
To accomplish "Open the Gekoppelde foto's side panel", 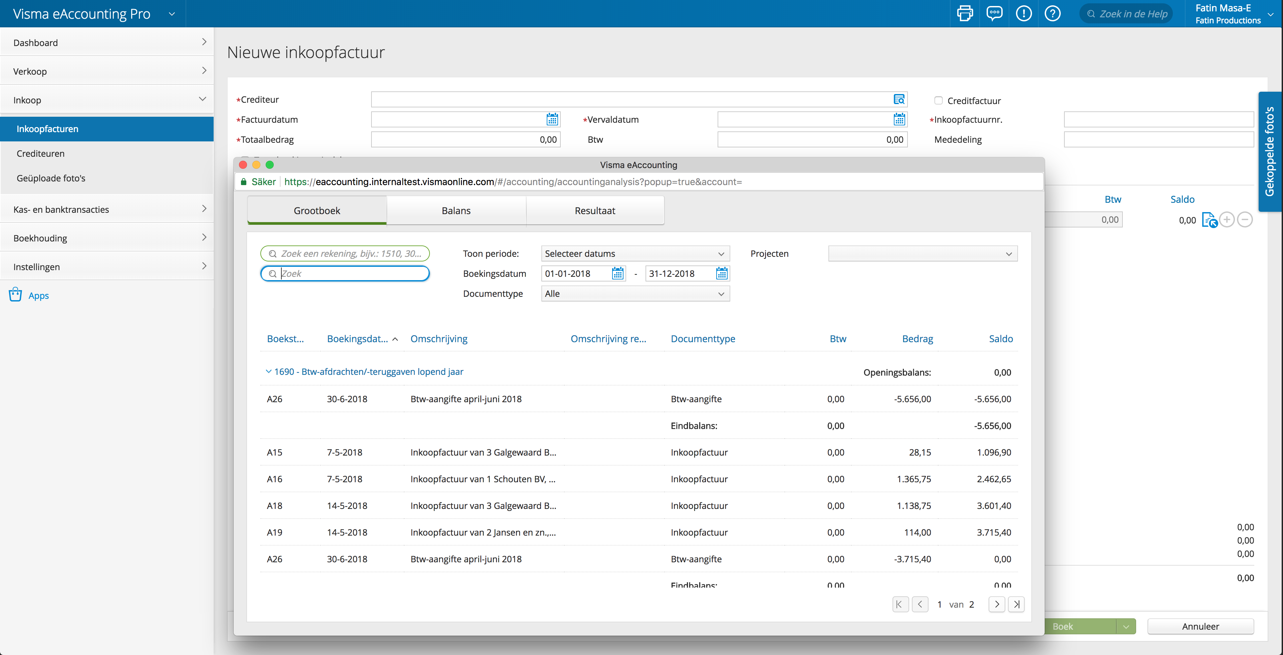I will [x=1270, y=152].
